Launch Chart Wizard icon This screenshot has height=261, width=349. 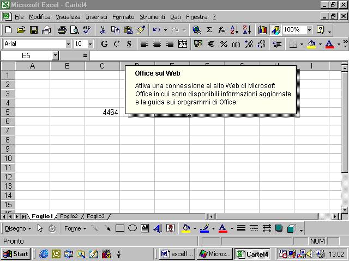[262, 30]
